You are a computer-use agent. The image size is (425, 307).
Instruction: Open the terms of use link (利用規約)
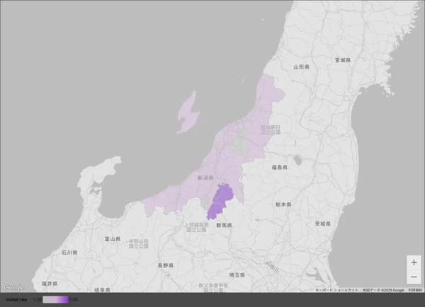[415, 290]
